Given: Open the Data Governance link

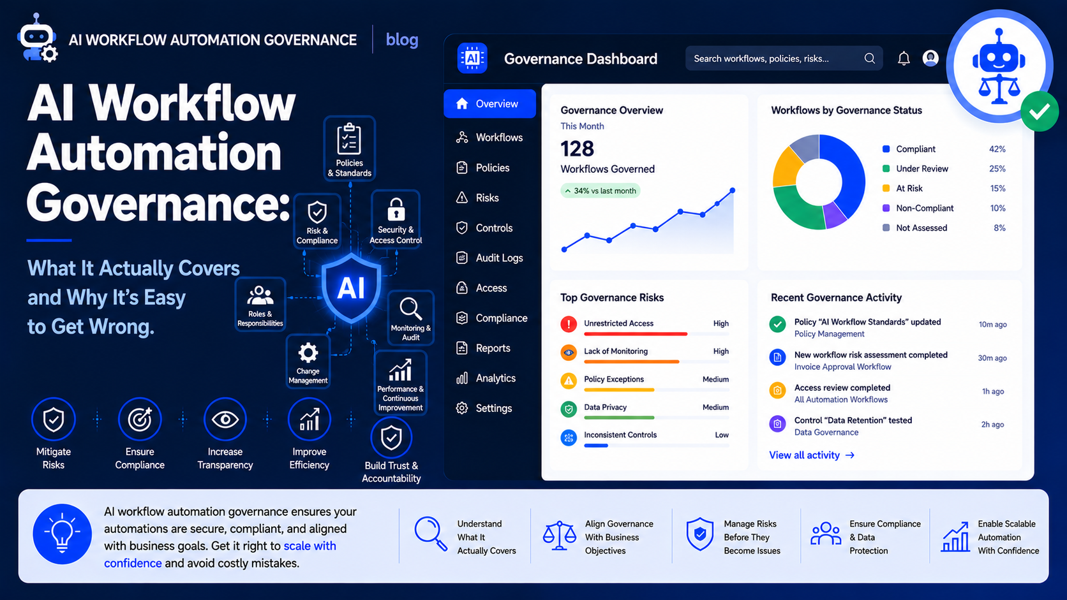Looking at the screenshot, I should [x=826, y=432].
